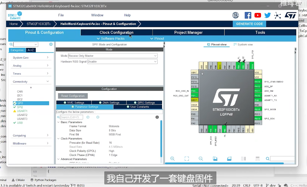Rotate chip clockwise icon
Image resolution: width=307 pixels, height=187 pixels.
(x=215, y=159)
